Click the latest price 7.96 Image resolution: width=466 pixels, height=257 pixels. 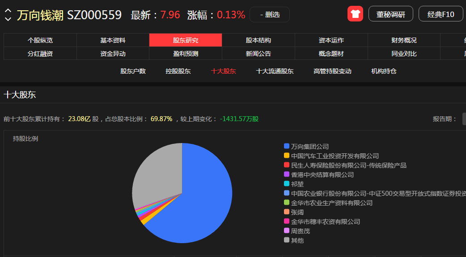[170, 15]
